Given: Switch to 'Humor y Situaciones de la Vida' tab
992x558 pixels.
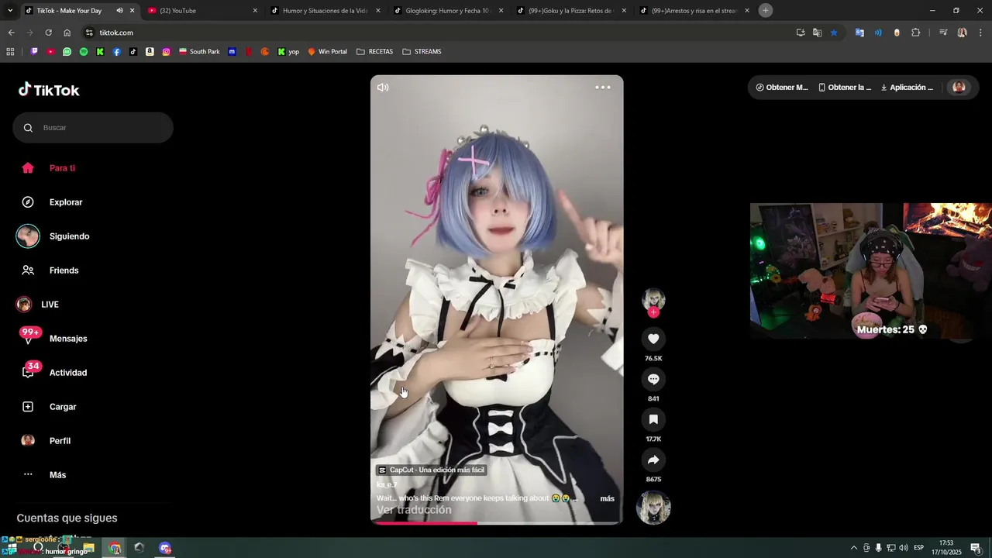Looking at the screenshot, I should coord(325,11).
